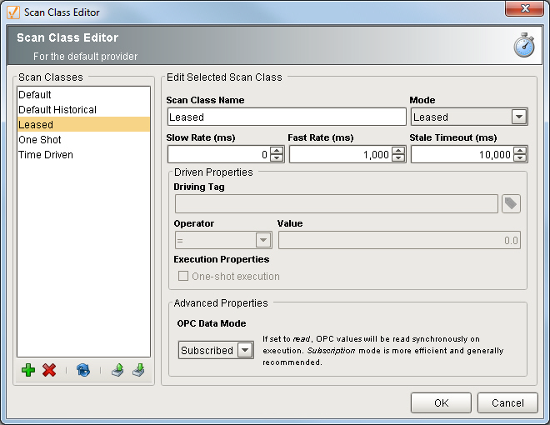The image size is (550, 425).
Task: Select the Time Driven scan class
Action: coord(46,154)
